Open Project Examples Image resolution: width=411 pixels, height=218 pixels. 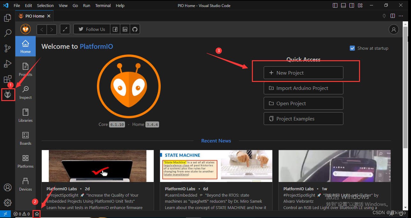(303, 119)
